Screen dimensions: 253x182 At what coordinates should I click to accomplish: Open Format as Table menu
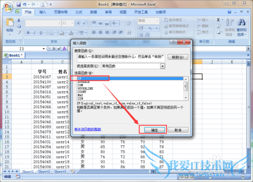coord(178,26)
